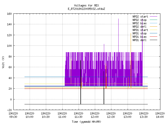
Task: Click the x-axis tick label 09:30
Action: point(13,117)
